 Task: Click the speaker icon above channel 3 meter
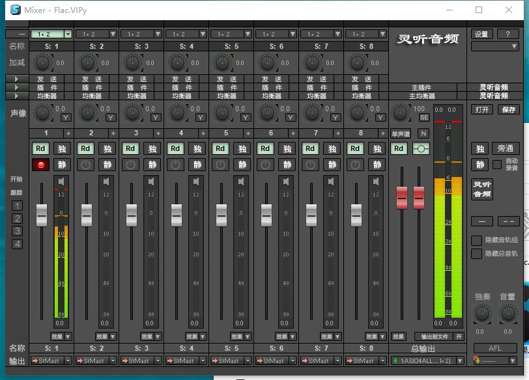[x=151, y=182]
